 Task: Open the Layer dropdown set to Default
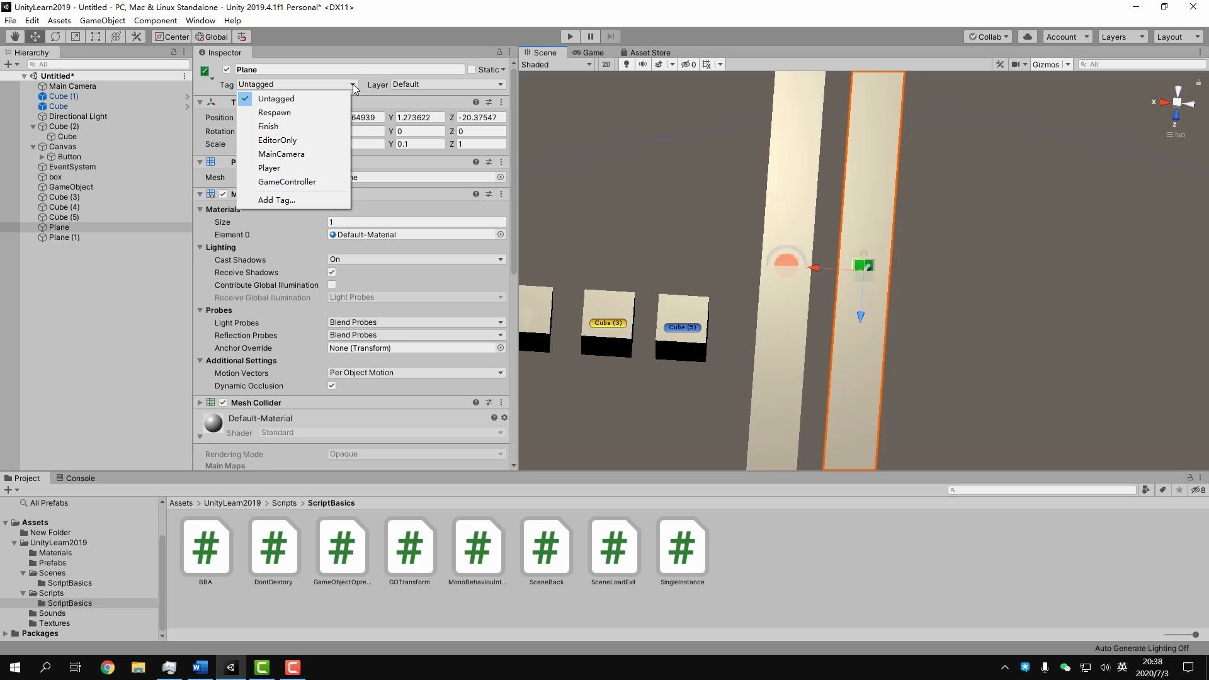(x=446, y=84)
